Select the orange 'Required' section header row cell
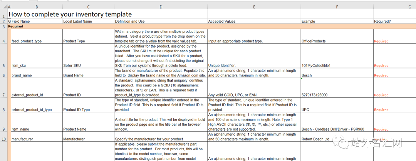 click(212, 27)
